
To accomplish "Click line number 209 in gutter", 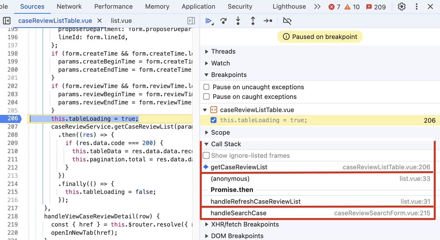I will click(x=13, y=143).
